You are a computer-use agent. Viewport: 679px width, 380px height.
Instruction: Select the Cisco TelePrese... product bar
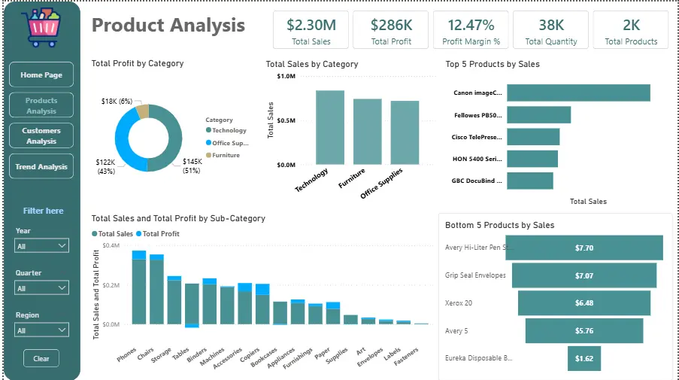[x=533, y=137]
